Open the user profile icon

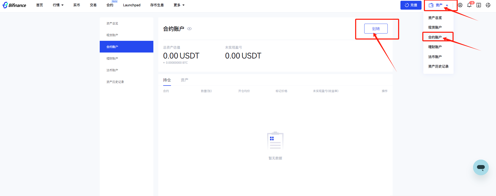pos(460,5)
